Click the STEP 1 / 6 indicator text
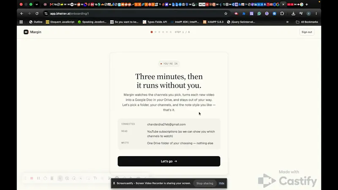The image size is (338, 190). (x=182, y=32)
